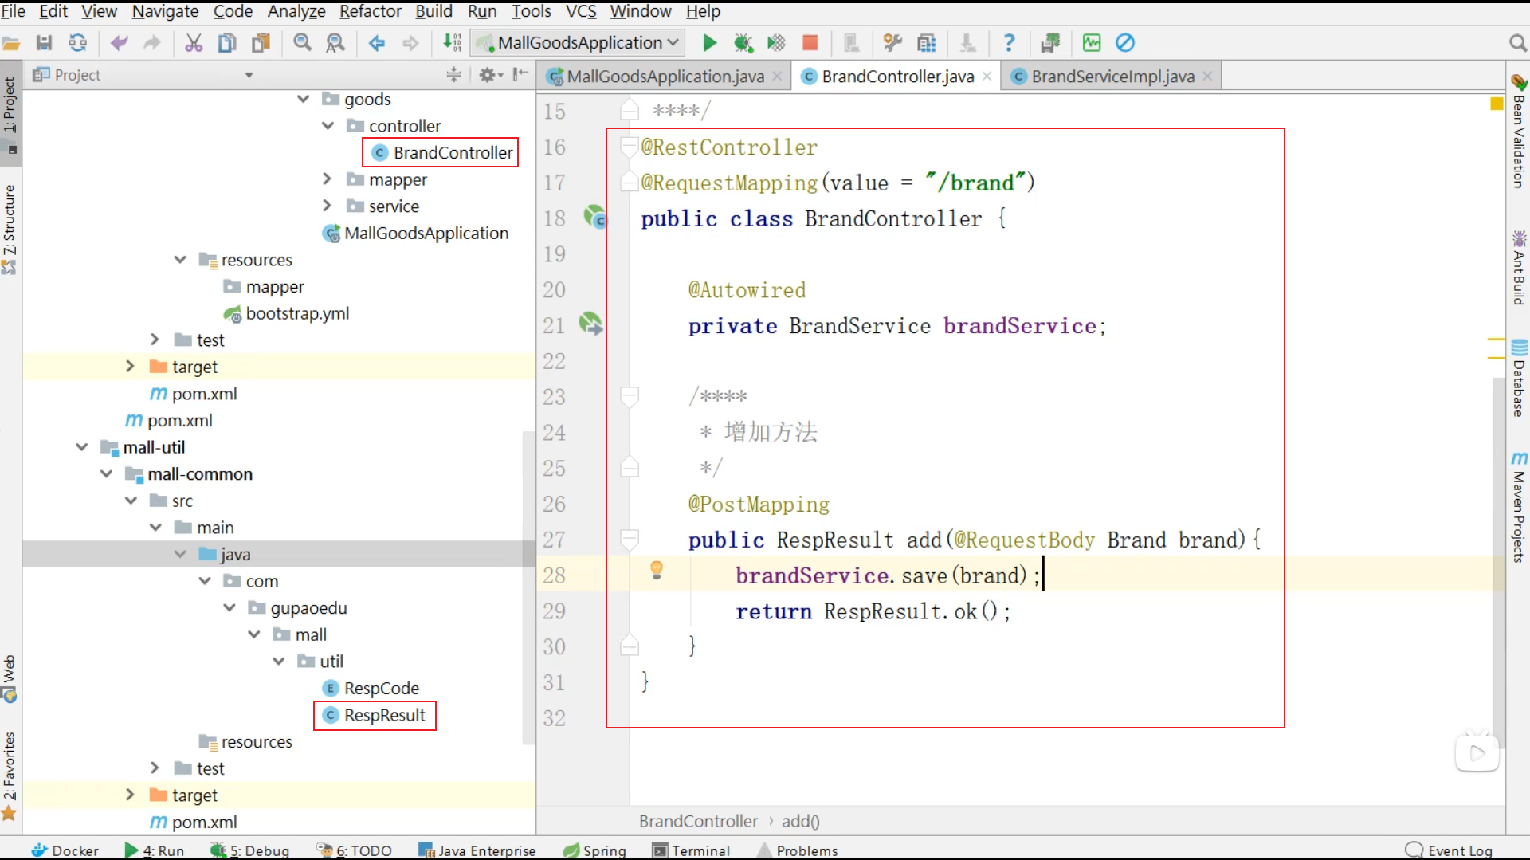Open the Refactor menu
The image size is (1530, 860).
(x=371, y=11)
